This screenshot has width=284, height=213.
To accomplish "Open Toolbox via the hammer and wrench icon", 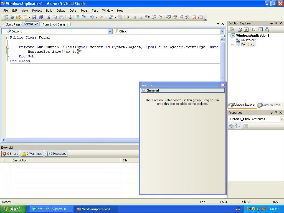I will pyautogui.click(x=187, y=17).
